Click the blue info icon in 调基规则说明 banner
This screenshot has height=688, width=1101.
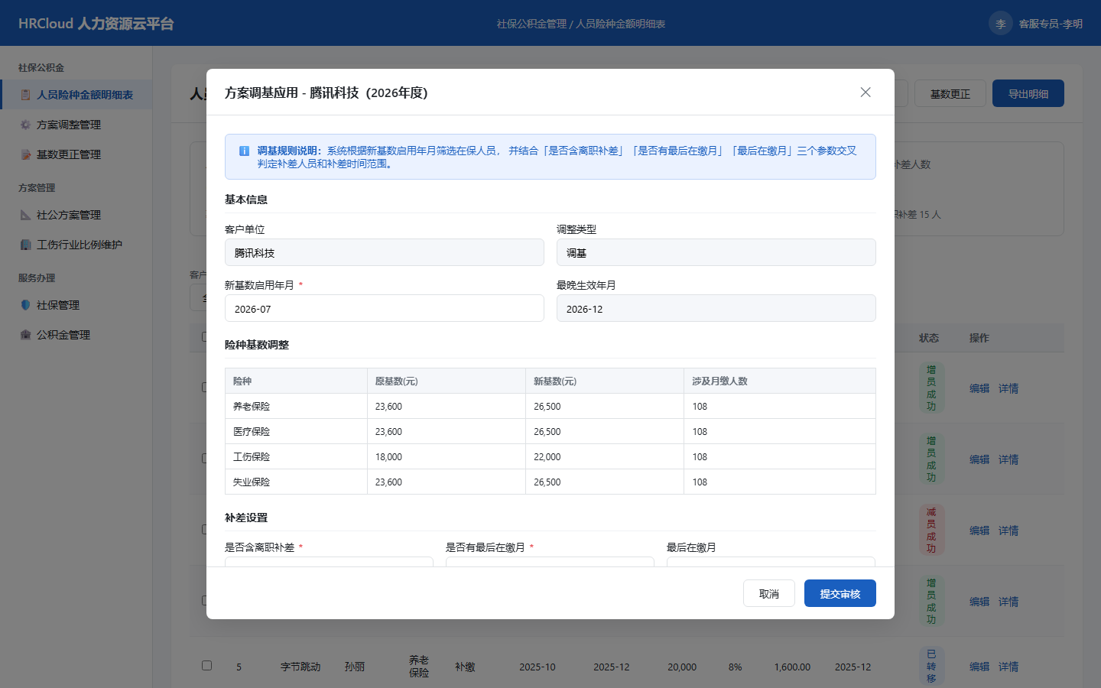[x=244, y=151]
